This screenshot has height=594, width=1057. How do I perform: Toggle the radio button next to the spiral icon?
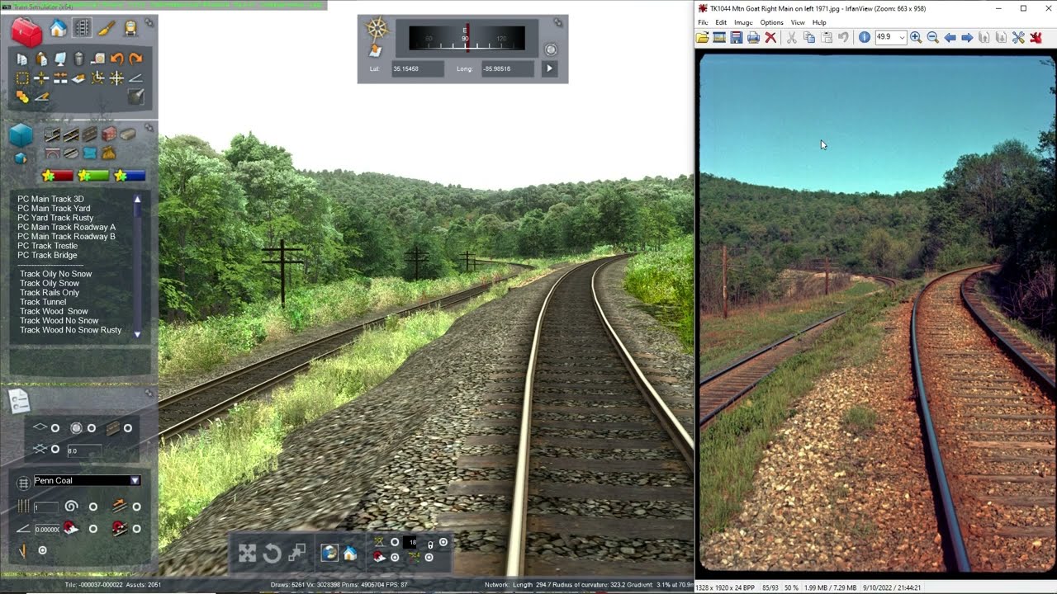(93, 507)
